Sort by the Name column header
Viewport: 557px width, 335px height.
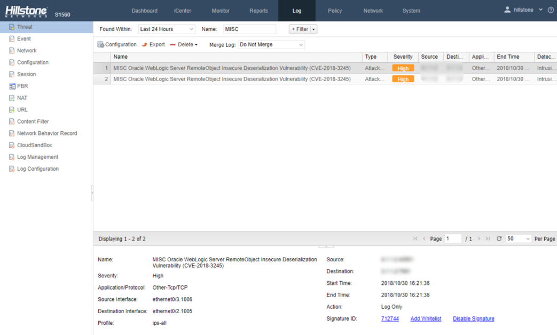pyautogui.click(x=236, y=57)
